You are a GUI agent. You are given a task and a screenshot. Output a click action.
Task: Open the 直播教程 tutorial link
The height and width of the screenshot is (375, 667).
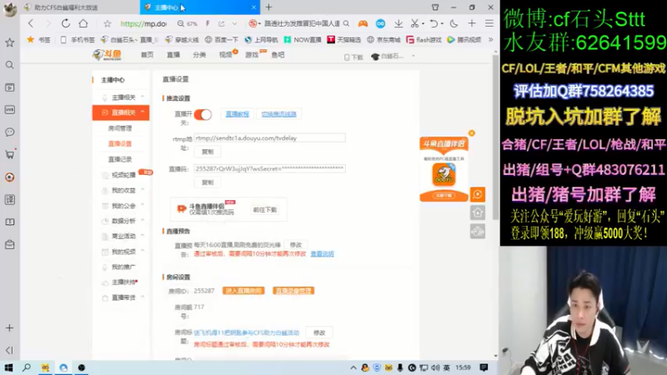coord(237,114)
